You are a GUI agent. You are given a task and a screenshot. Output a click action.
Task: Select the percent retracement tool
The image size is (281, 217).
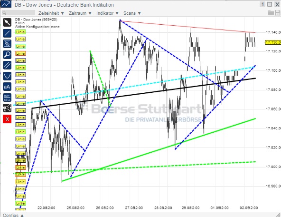pos(7,44)
